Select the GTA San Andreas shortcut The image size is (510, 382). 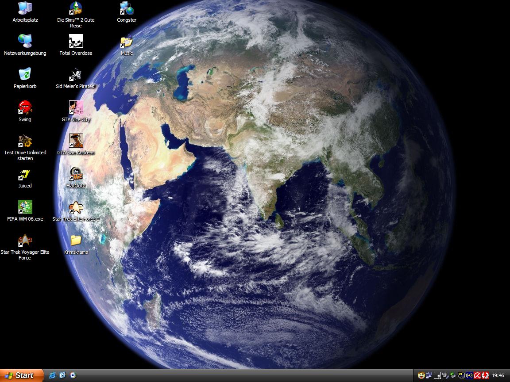coord(76,141)
